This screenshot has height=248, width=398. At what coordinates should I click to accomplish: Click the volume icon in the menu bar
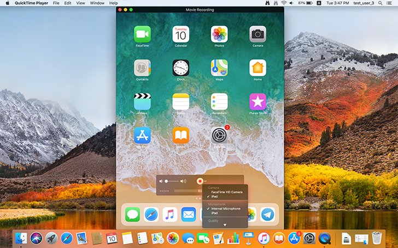[291, 3]
